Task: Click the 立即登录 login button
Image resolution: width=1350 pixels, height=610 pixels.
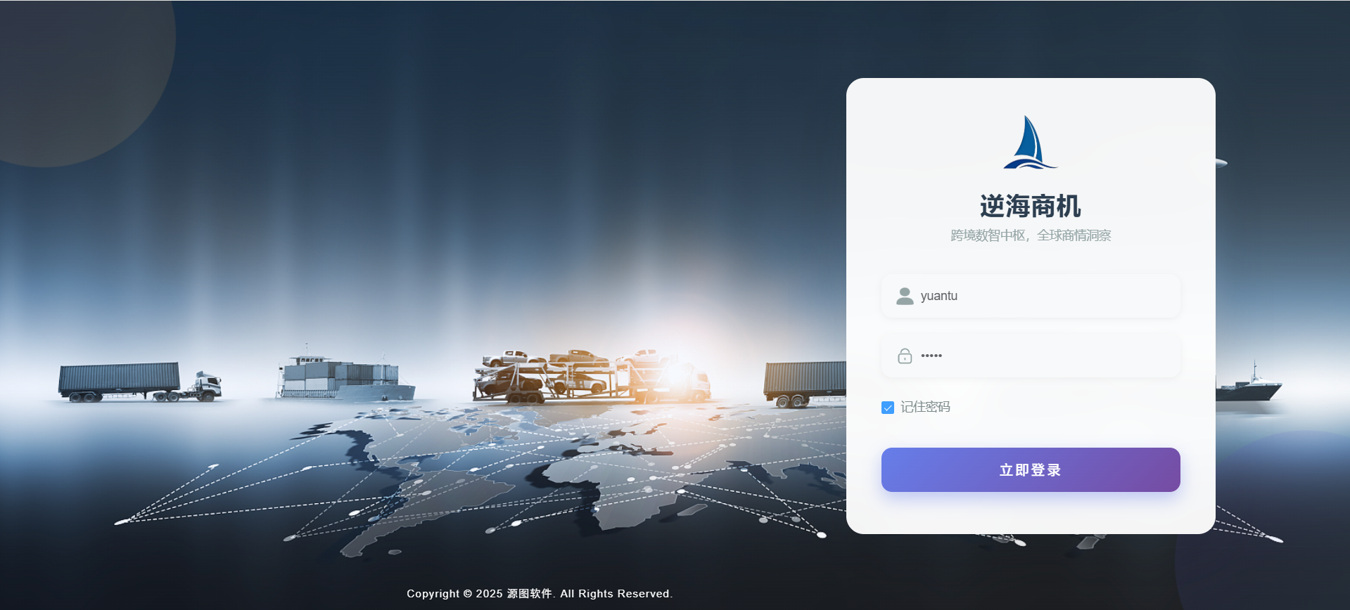Action: tap(1031, 469)
